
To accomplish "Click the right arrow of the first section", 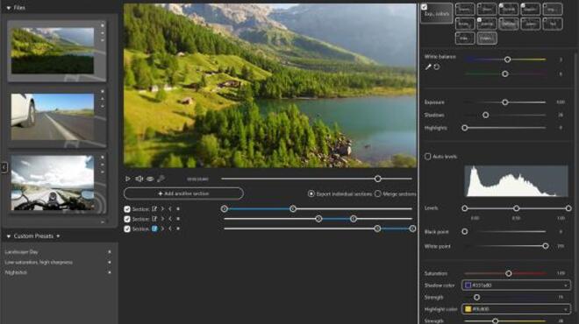I will pos(162,209).
